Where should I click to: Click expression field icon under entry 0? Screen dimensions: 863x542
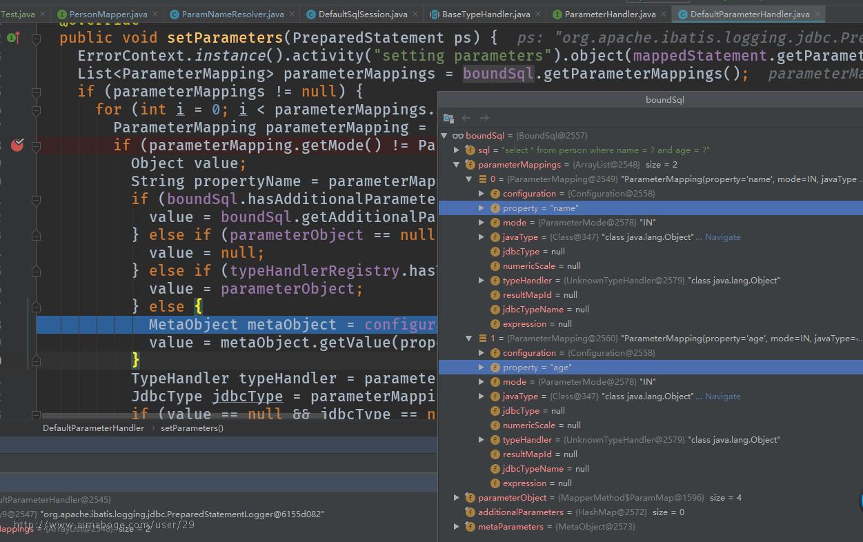coord(495,324)
